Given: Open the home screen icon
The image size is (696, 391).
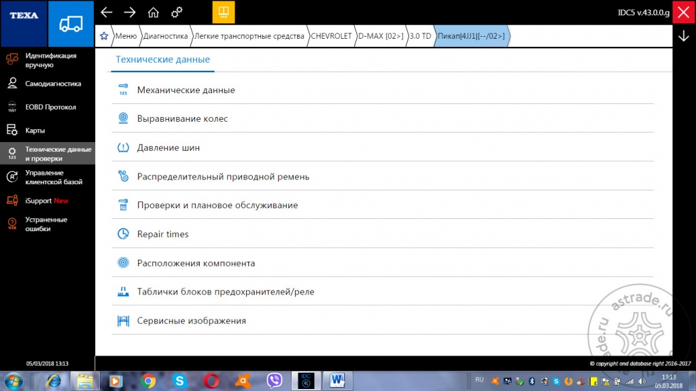Looking at the screenshot, I should point(153,12).
